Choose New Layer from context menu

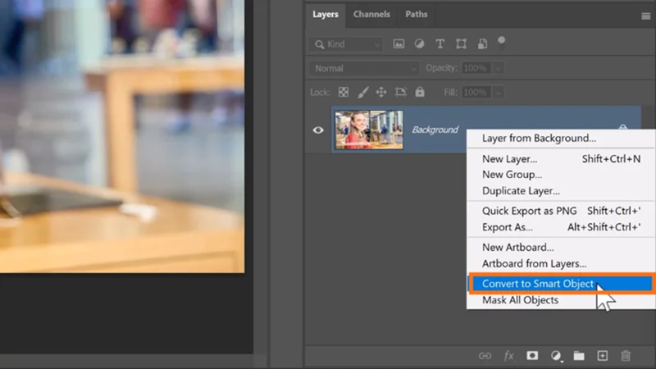(x=561, y=159)
